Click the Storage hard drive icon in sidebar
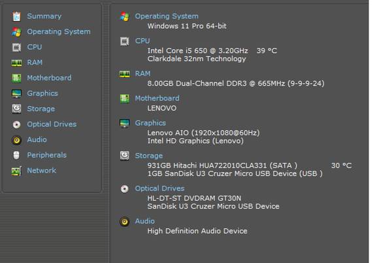 click(16, 109)
